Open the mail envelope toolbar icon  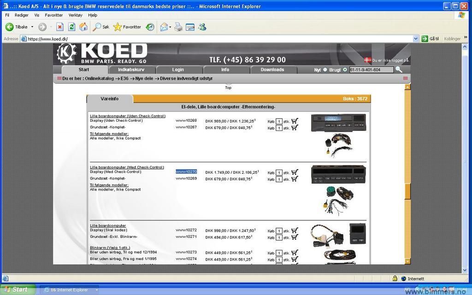coord(164,27)
